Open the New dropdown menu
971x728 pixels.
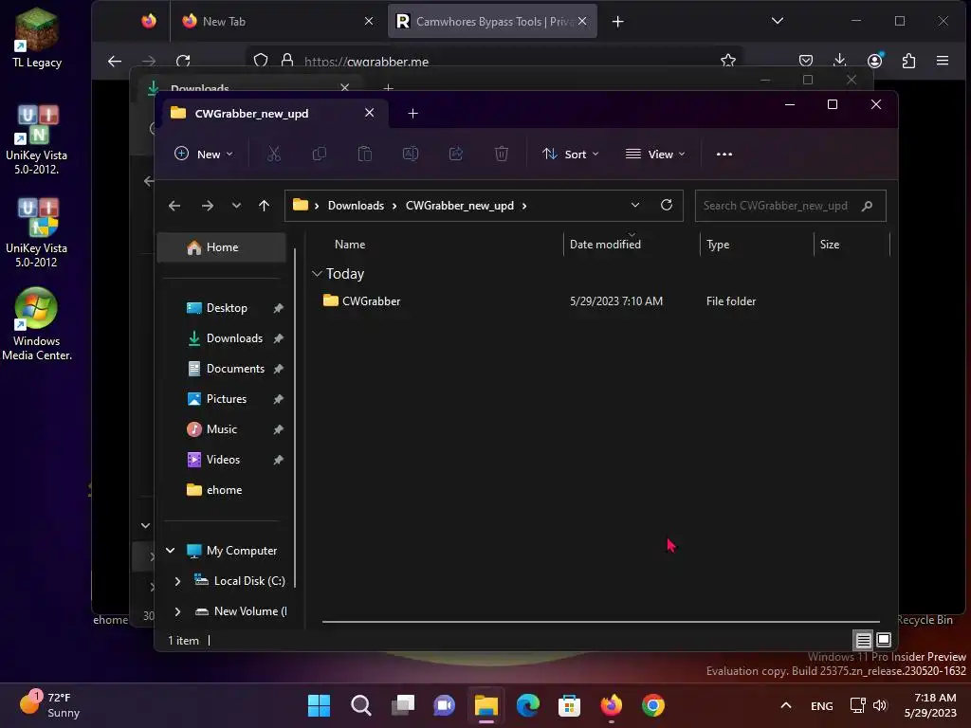pyautogui.click(x=204, y=155)
